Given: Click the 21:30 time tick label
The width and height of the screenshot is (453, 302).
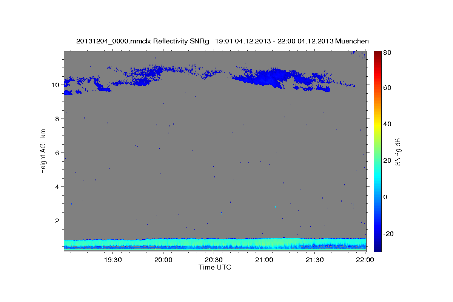Looking at the screenshot, I should [314, 260].
